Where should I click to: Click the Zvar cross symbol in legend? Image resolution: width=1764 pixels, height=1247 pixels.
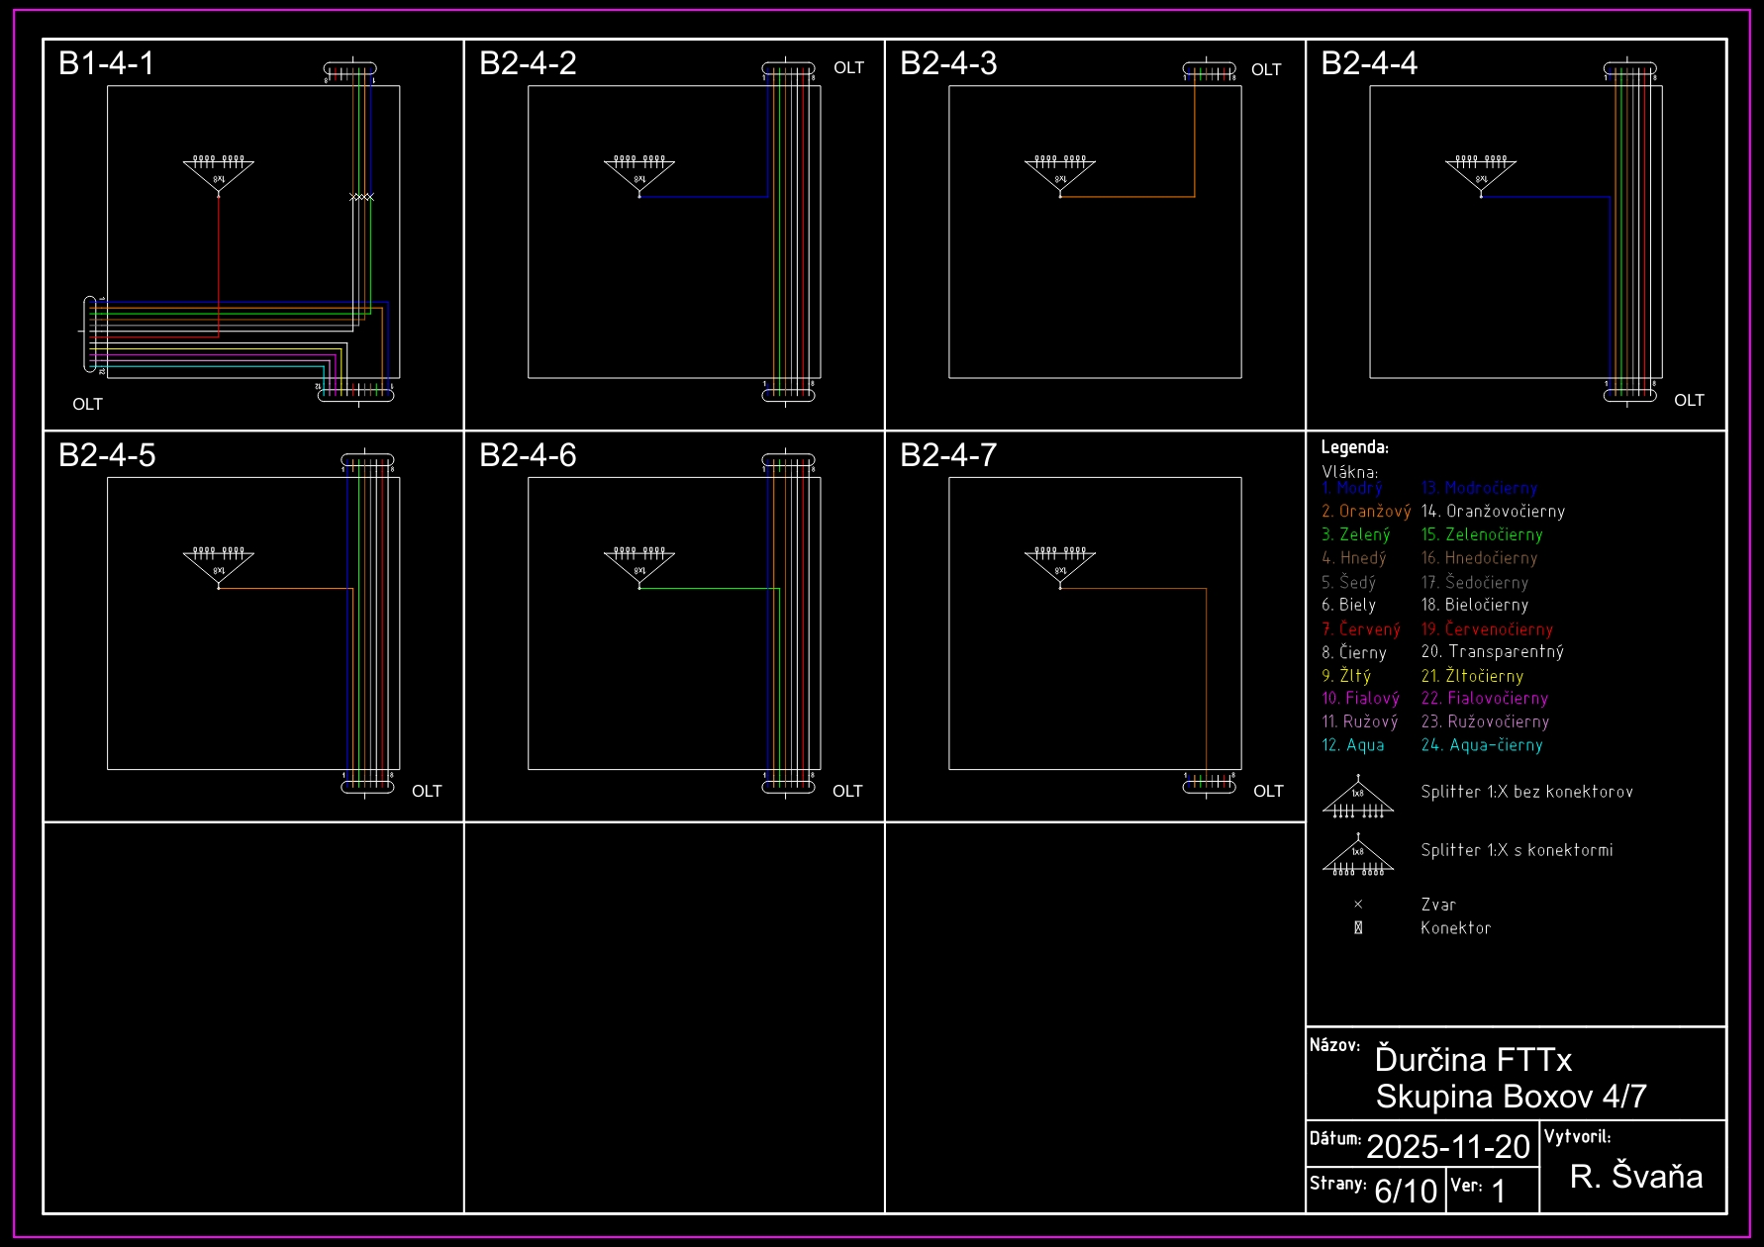click(x=1358, y=905)
